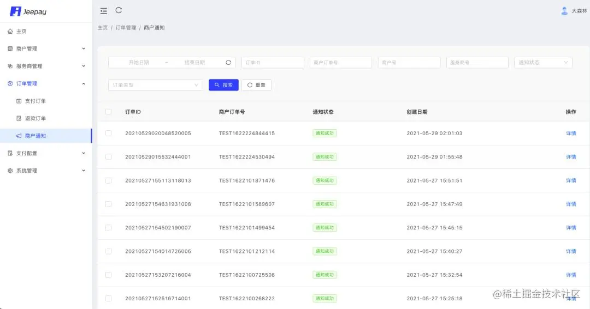The height and width of the screenshot is (309, 590).
Task: Click 订单管理 in the breadcrumb
Action: tap(126, 28)
